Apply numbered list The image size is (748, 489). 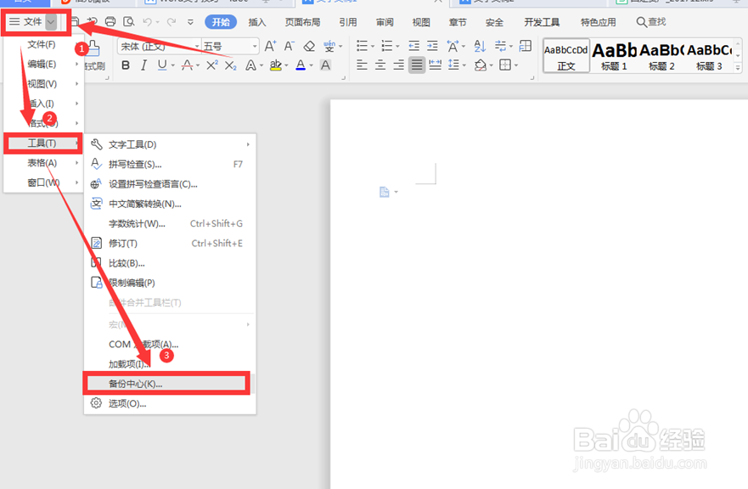(387, 47)
